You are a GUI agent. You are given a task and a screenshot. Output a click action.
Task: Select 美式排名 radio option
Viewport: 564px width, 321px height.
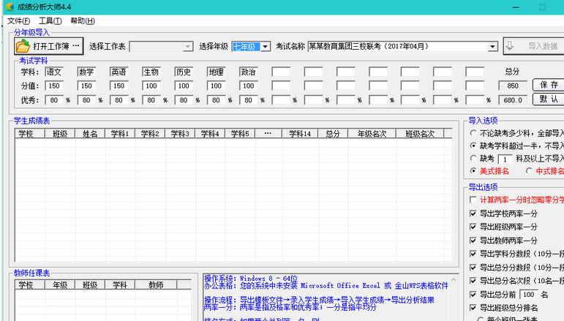tap(473, 171)
